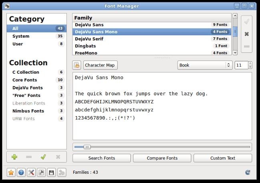260x183 pixels.
Task: Select the Dingbats family row
Action: coord(152,46)
